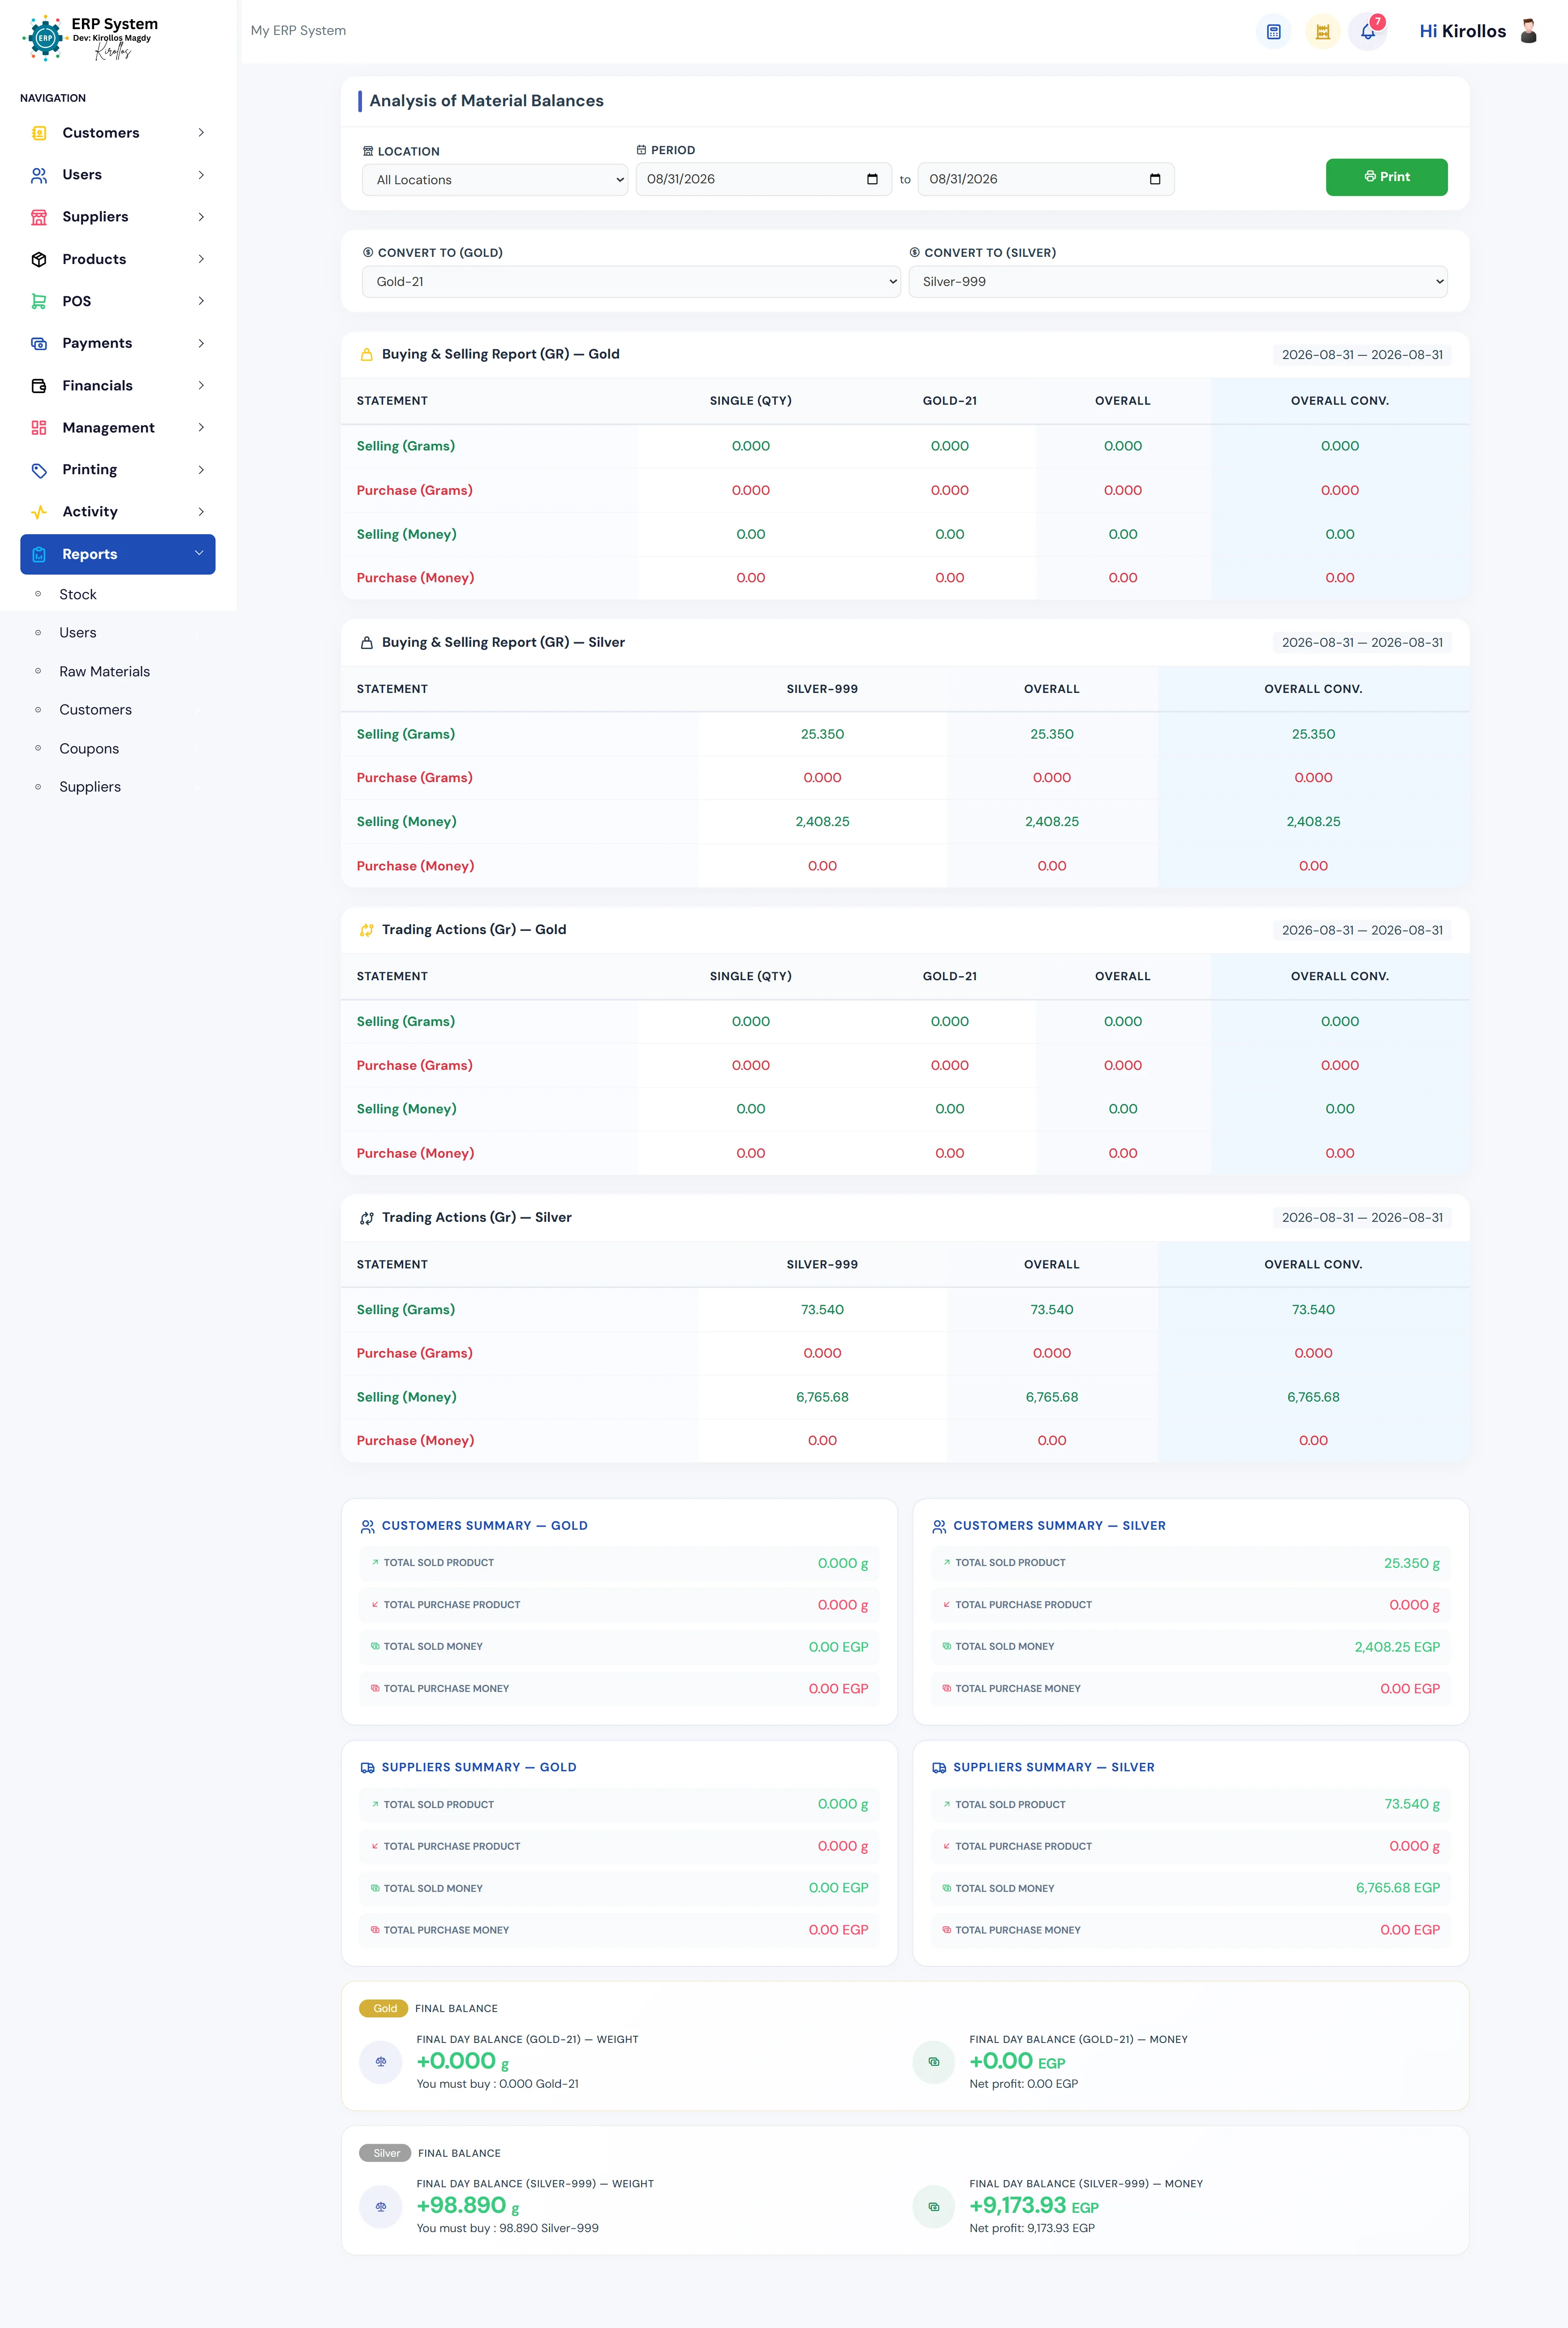Expand Suppliers menu chevron
The image size is (1568, 2328).
pos(201,217)
